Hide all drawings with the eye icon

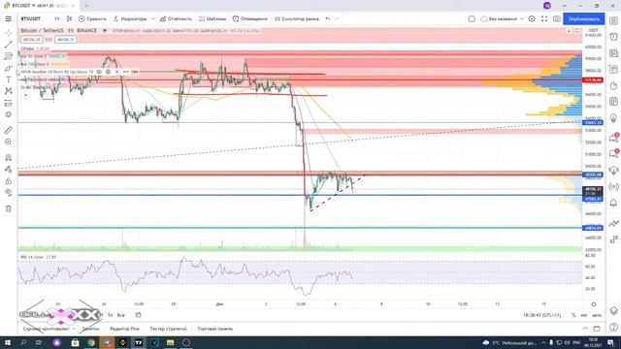coord(9,193)
